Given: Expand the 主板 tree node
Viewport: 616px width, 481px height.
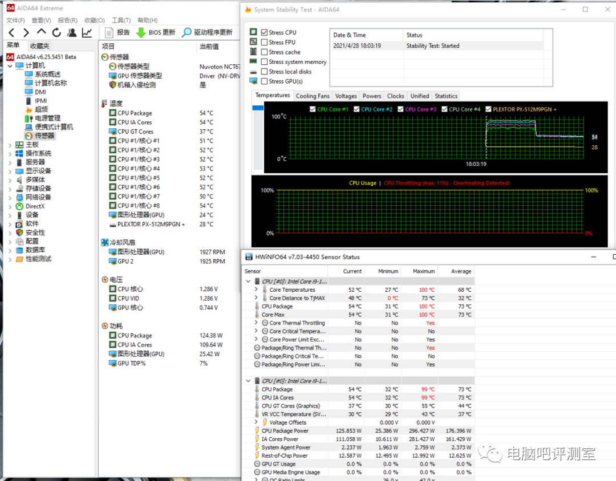Looking at the screenshot, I should click(10, 145).
